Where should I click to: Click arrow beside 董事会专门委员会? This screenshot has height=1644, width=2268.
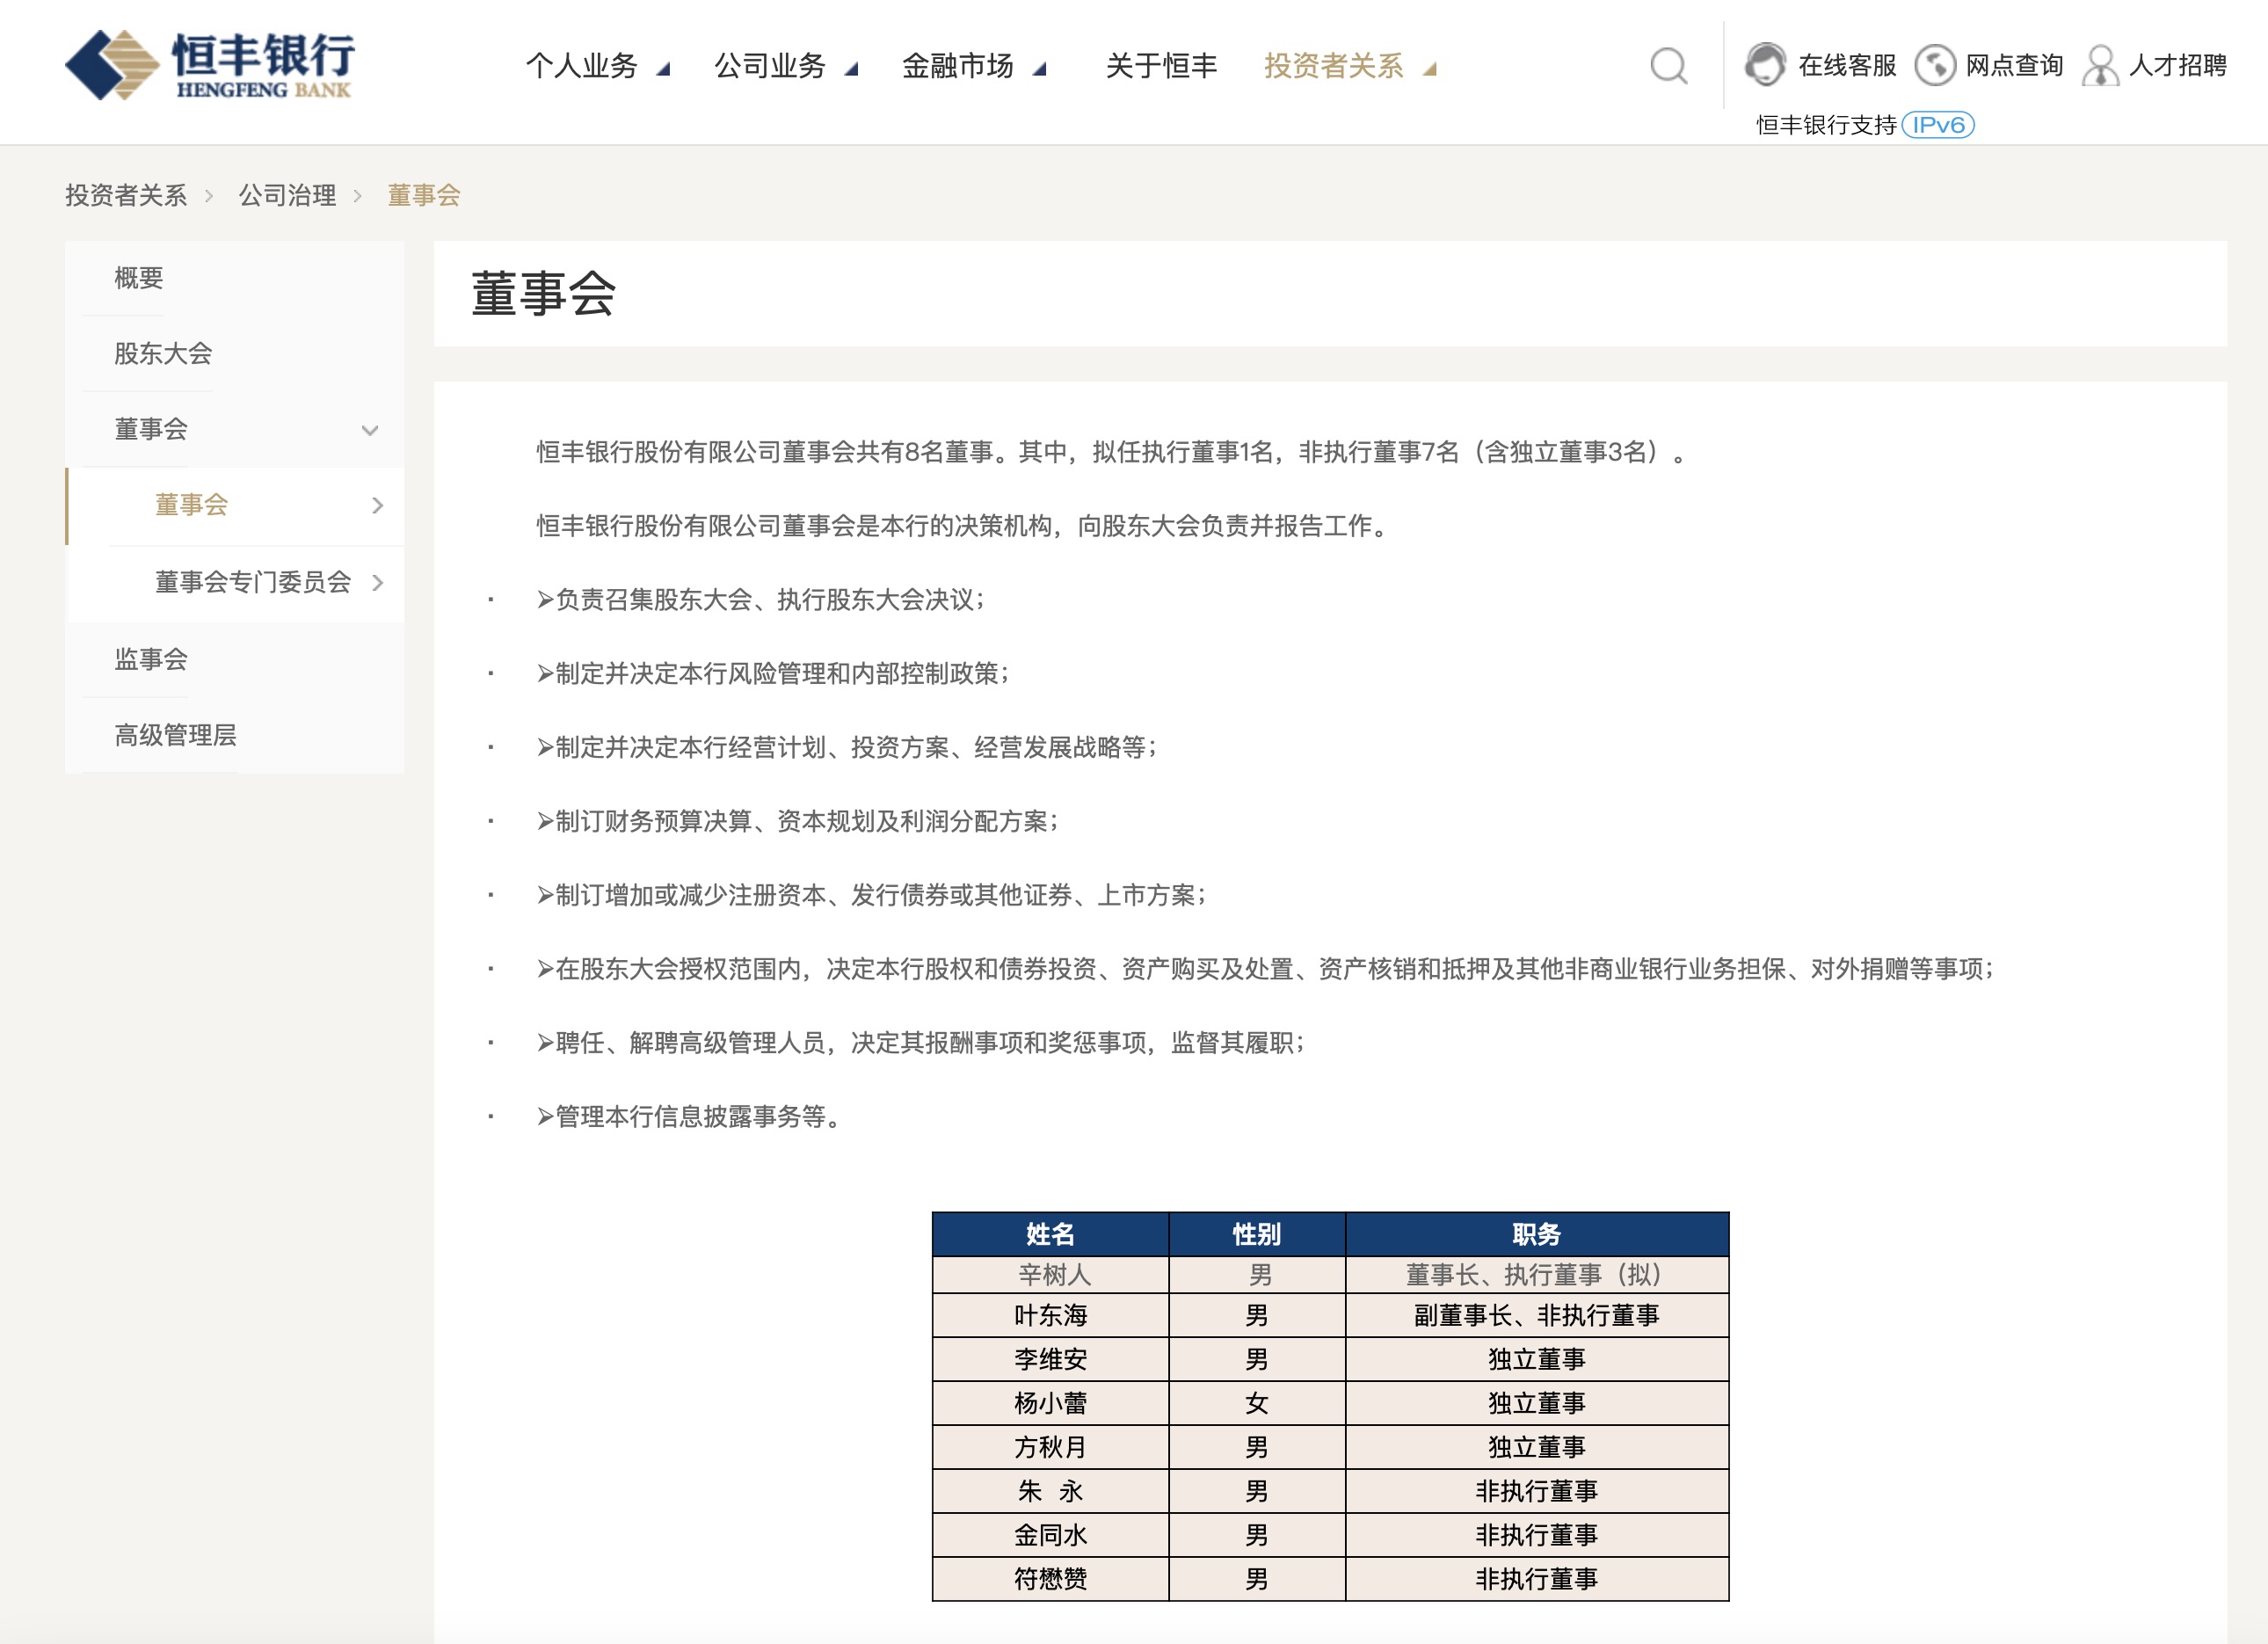pos(378,582)
